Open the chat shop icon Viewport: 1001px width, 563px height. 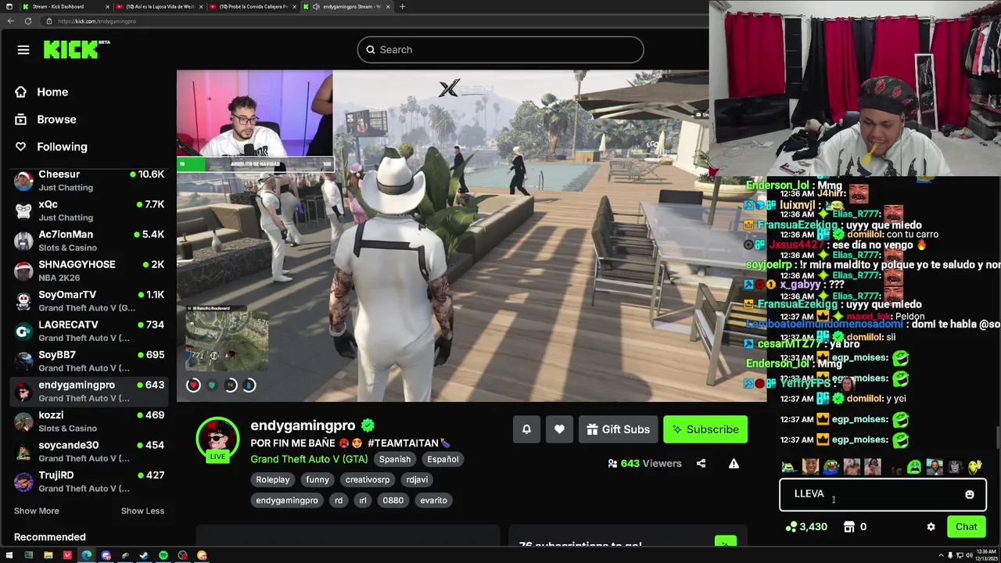pos(849,527)
